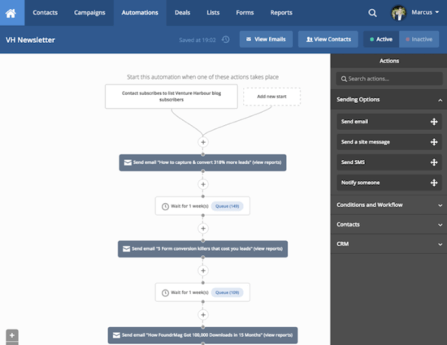Set the automation status to Active
Viewport: 447px width, 345px height.
[x=381, y=39]
